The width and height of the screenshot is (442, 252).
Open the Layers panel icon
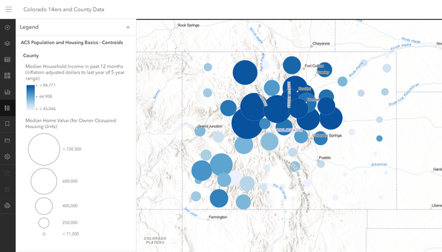point(8,43)
